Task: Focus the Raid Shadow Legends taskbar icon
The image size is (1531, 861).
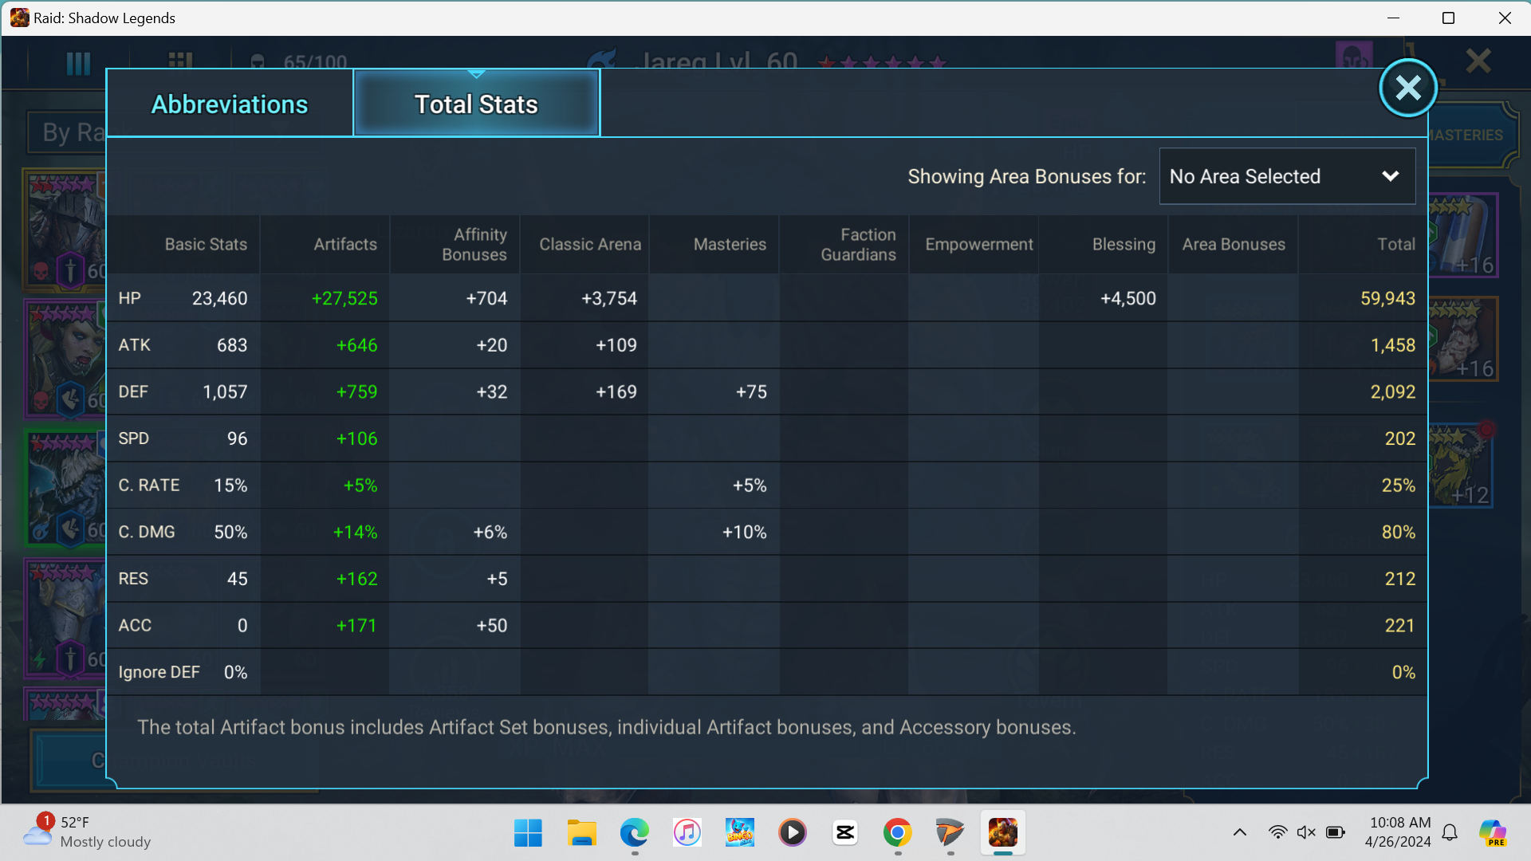Action: (1002, 833)
